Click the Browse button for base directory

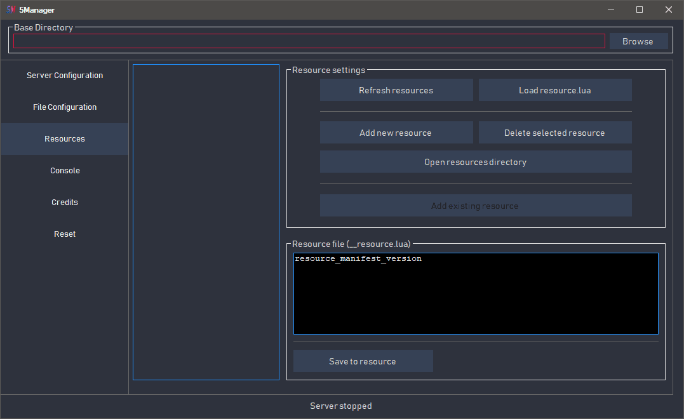(x=638, y=41)
